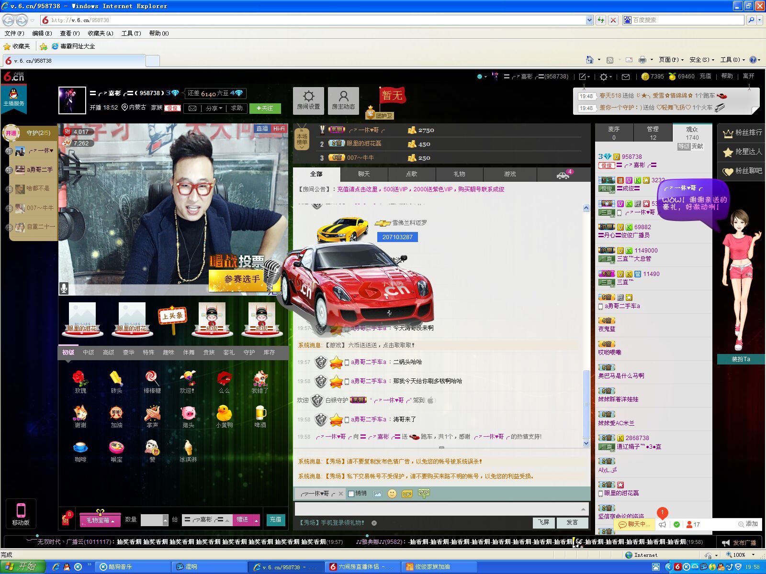Open the smiley emoticon picker
766x574 pixels.
coord(392,494)
